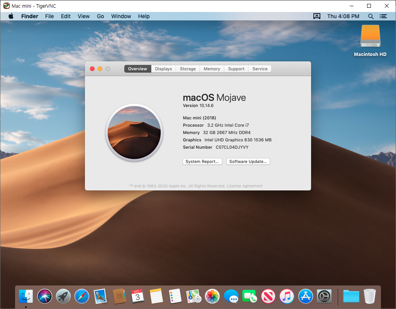Launch Safari browser from dock
The height and width of the screenshot is (309, 396).
tap(82, 296)
